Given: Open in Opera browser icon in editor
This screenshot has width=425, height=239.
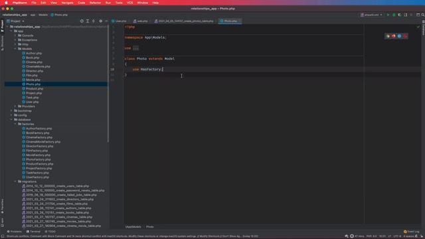Looking at the screenshot, I should tap(406, 36).
